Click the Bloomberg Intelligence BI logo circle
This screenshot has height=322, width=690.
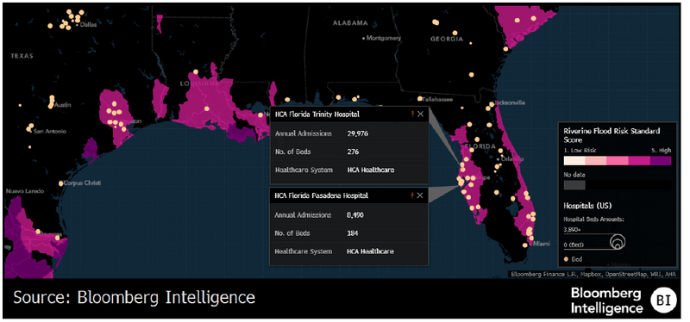click(x=662, y=300)
